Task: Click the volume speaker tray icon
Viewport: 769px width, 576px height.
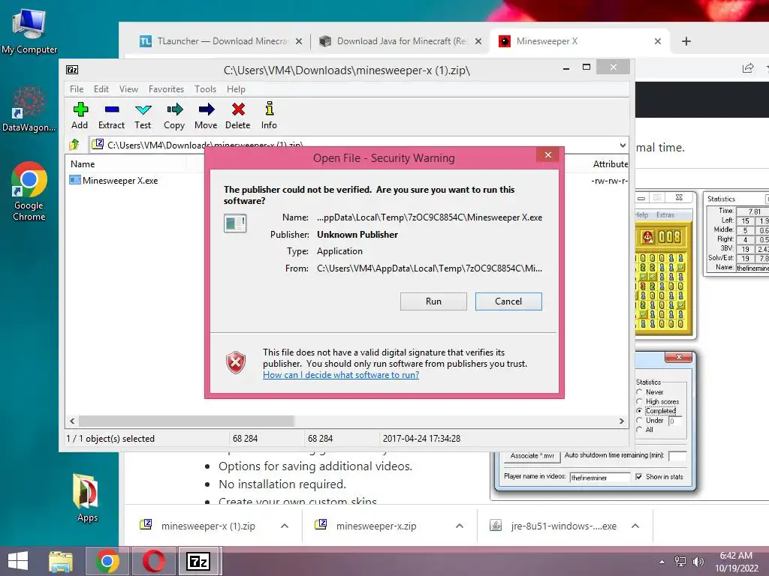Action: coord(698,562)
